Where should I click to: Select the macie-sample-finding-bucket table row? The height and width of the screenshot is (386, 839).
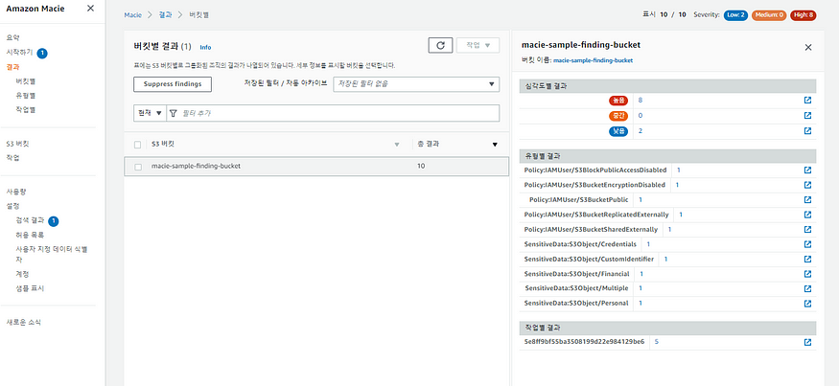316,167
